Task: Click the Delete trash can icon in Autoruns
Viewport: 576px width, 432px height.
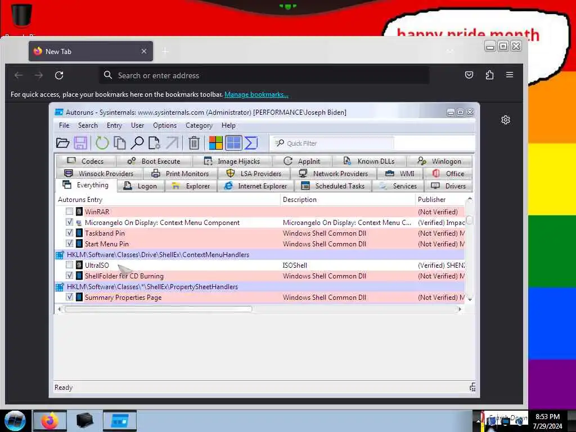Action: [194, 143]
